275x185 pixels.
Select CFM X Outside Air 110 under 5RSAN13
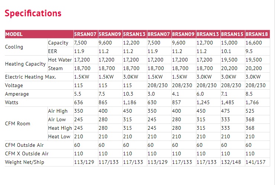[x=128, y=154]
